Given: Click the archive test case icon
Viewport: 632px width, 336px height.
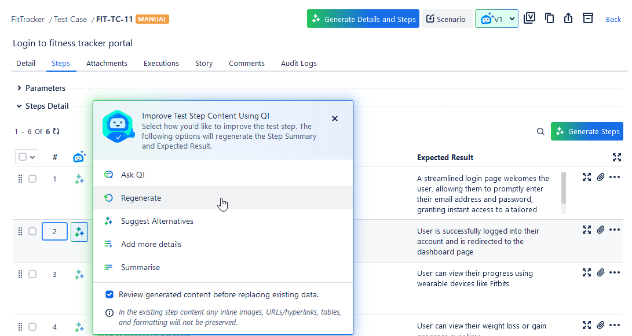Looking at the screenshot, I should (587, 19).
